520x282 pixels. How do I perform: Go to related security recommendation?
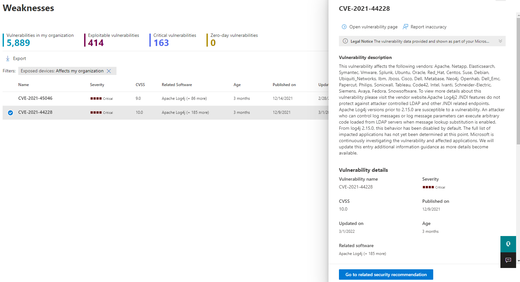[386, 275]
